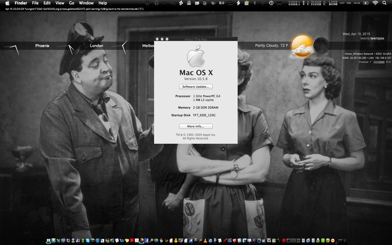
Task: Open the Wi-Fi status menu
Action: pyautogui.click(x=375, y=3)
